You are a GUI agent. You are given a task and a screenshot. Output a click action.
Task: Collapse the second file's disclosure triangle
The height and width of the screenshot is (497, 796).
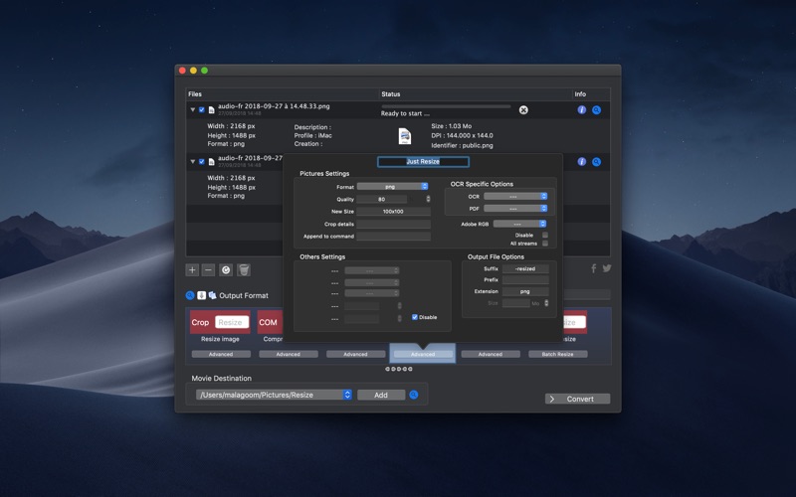(192, 161)
